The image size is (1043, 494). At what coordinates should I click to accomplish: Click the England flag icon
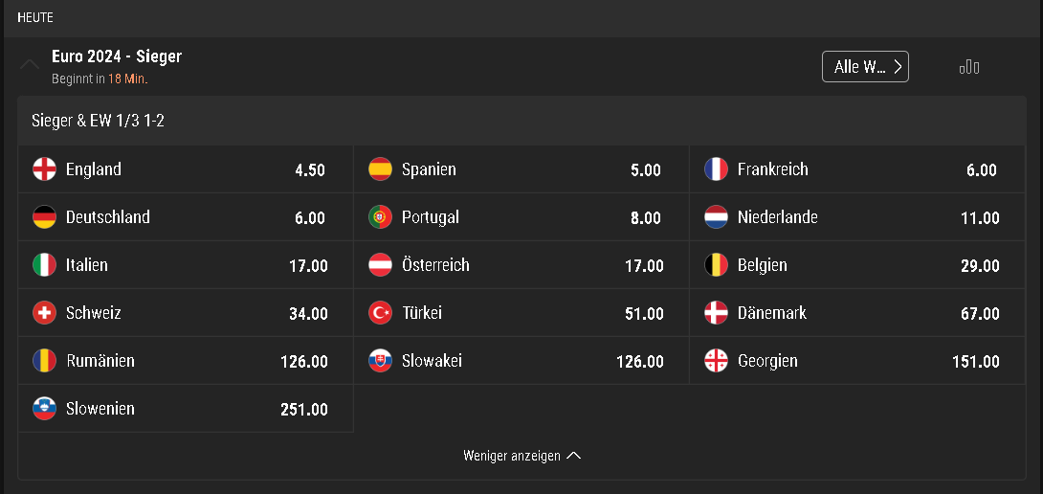point(45,169)
